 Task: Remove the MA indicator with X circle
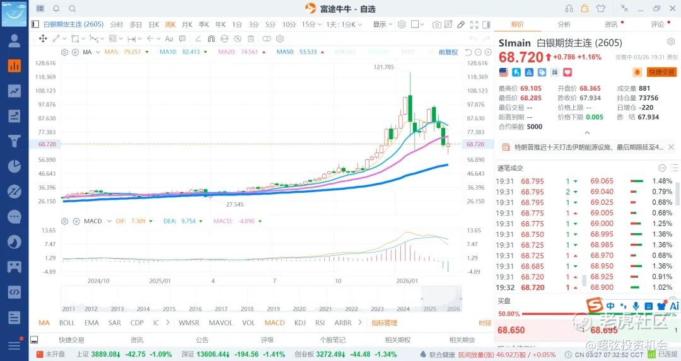click(75, 52)
